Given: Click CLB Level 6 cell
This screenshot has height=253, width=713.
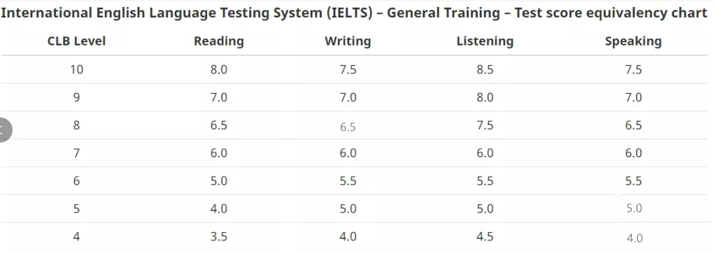Looking at the screenshot, I should [x=76, y=181].
